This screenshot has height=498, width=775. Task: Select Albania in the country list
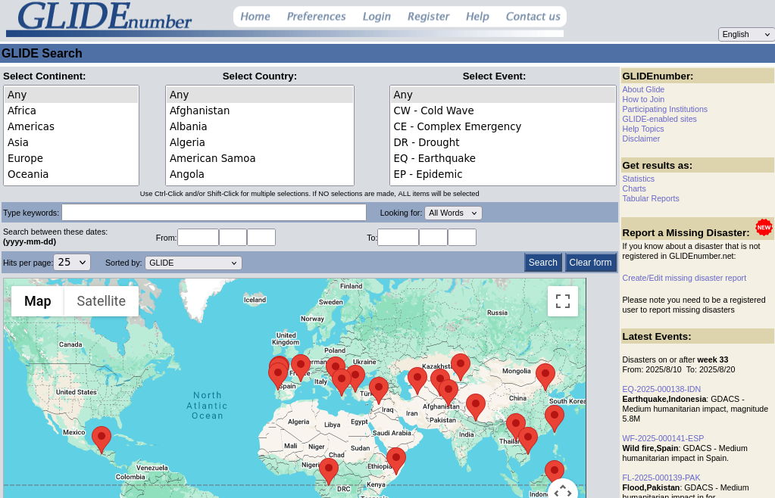pos(260,127)
